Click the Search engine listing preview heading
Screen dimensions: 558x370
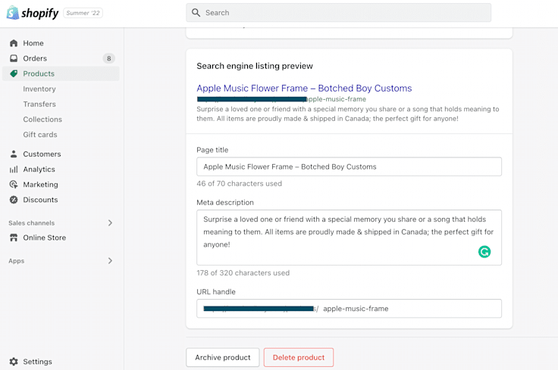255,66
